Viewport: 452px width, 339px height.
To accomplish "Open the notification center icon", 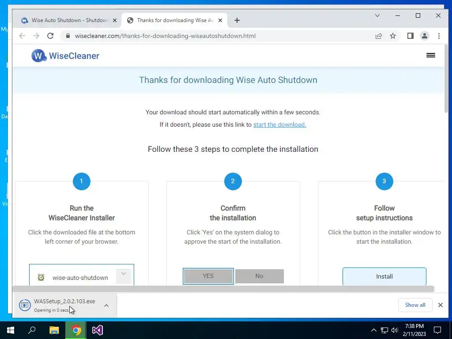I will click(x=437, y=330).
